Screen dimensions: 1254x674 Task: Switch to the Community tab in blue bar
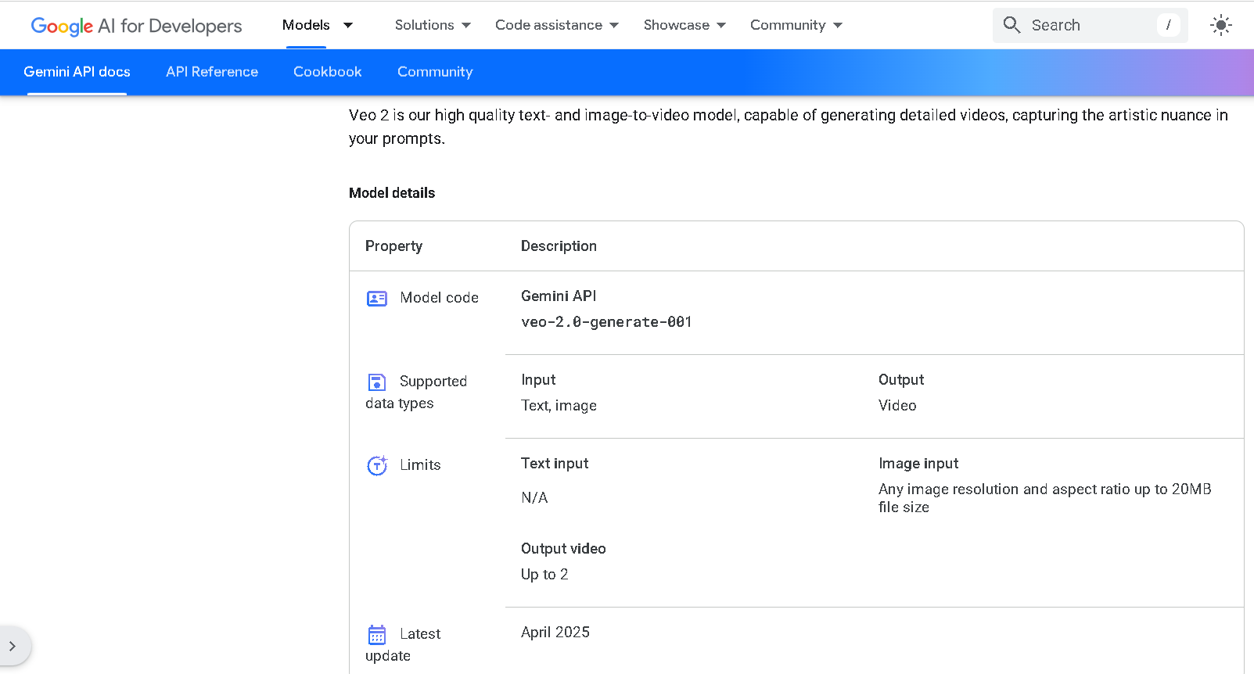point(435,72)
